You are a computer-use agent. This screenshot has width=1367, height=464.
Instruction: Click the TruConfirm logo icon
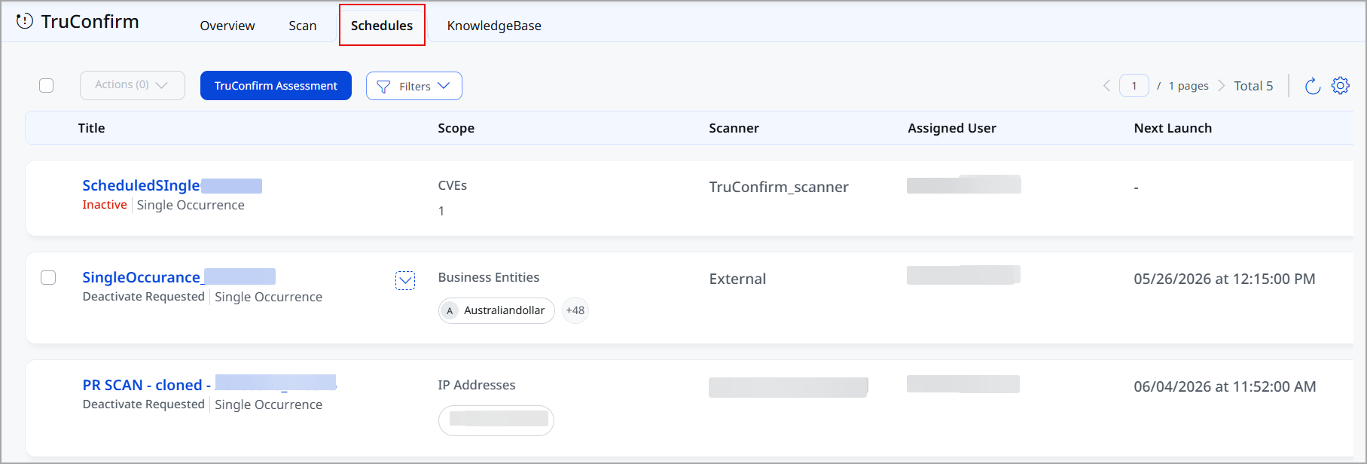(x=25, y=21)
